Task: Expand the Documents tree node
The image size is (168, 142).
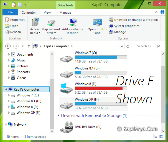Action: point(9,54)
